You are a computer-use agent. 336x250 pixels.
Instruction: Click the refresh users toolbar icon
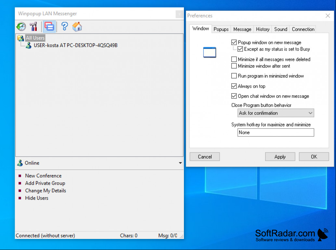(21, 27)
